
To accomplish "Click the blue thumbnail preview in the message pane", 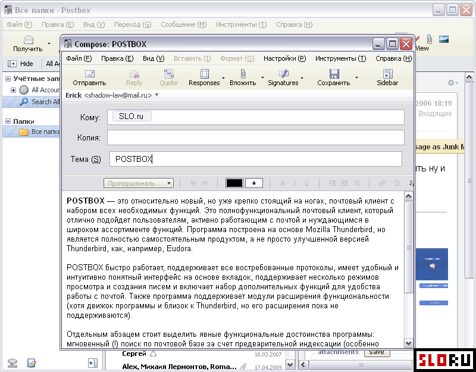I will pyautogui.click(x=432, y=264).
